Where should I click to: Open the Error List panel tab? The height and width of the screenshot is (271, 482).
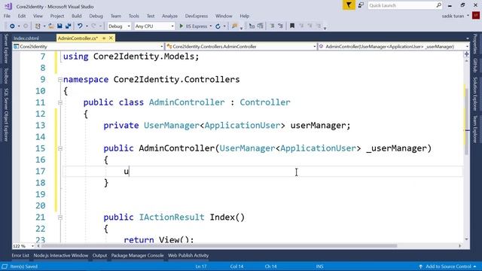pyautogui.click(x=20, y=255)
